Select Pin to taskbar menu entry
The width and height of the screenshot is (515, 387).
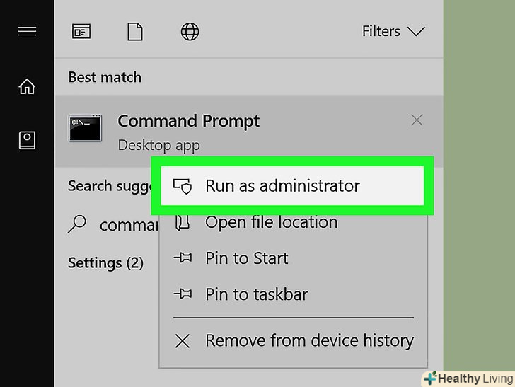(256, 294)
